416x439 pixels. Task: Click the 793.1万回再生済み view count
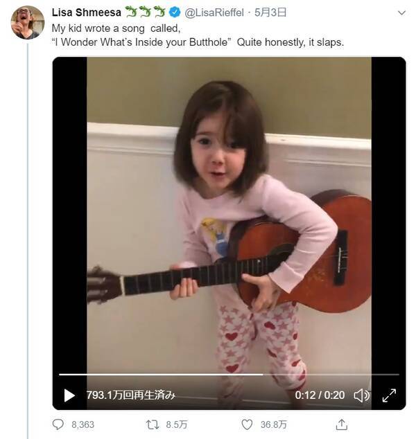[x=130, y=395]
